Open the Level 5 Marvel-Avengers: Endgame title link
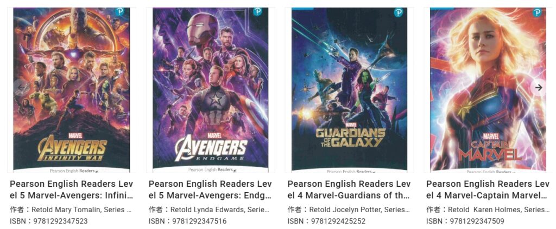 tap(210, 189)
